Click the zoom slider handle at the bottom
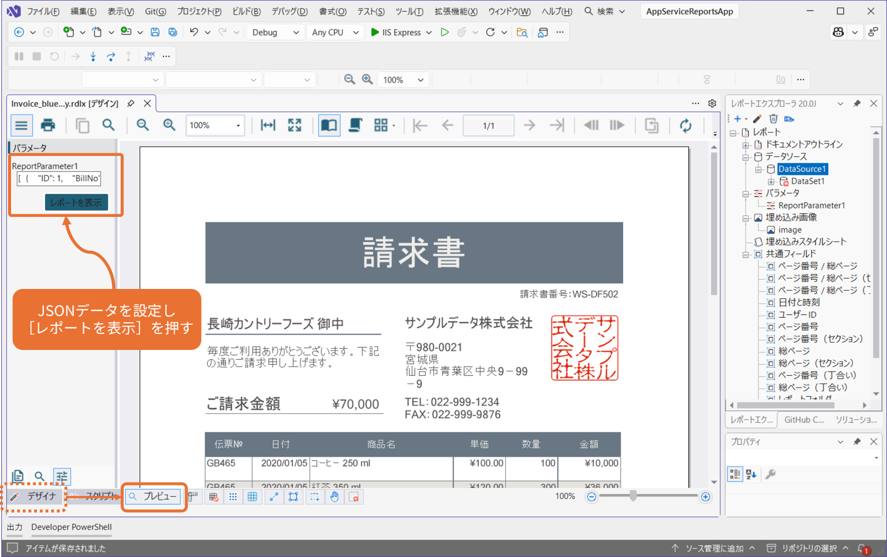Image resolution: width=887 pixels, height=557 pixels. click(x=633, y=496)
